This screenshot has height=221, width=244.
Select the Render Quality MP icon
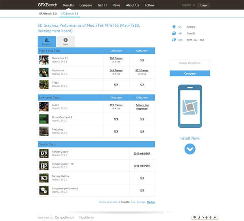[44, 154]
